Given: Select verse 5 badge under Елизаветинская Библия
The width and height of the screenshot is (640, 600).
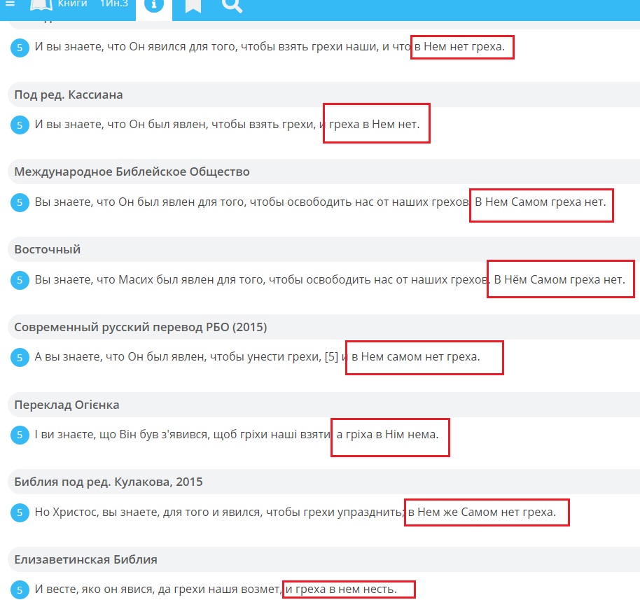Looking at the screenshot, I should tap(20, 589).
